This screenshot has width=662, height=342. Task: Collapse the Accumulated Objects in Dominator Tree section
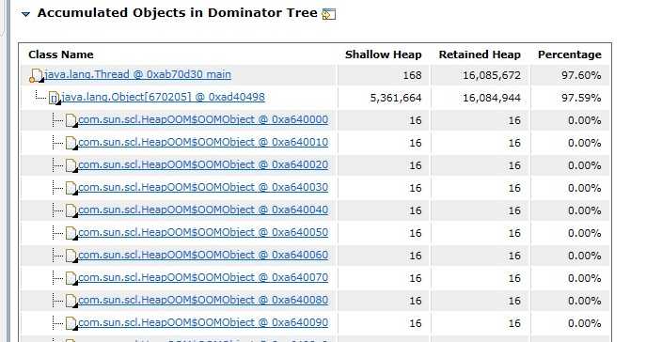click(x=25, y=14)
